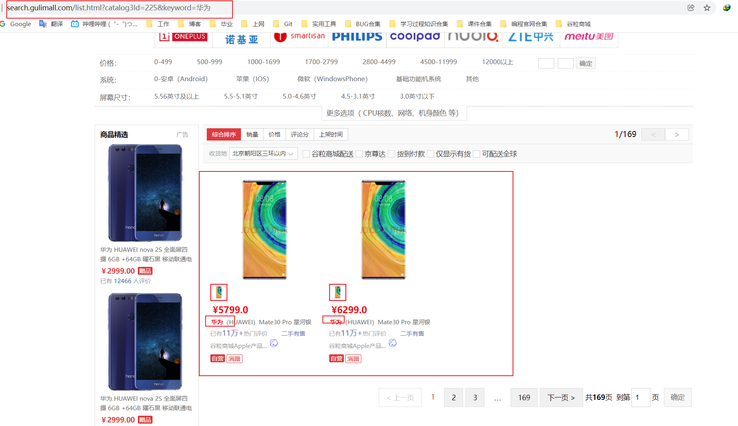Image resolution: width=738 pixels, height=426 pixels.
Task: Select the OnePlus brand logo
Action: [183, 37]
